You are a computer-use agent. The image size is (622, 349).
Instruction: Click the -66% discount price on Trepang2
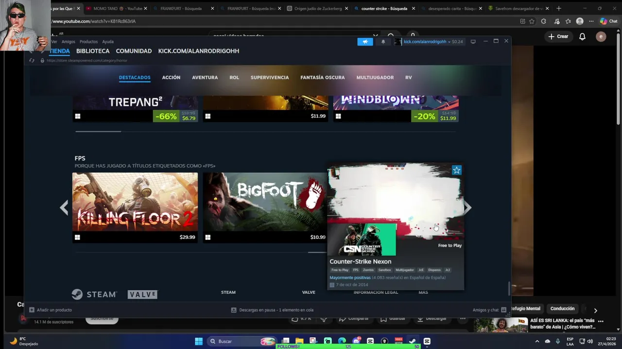(x=175, y=116)
